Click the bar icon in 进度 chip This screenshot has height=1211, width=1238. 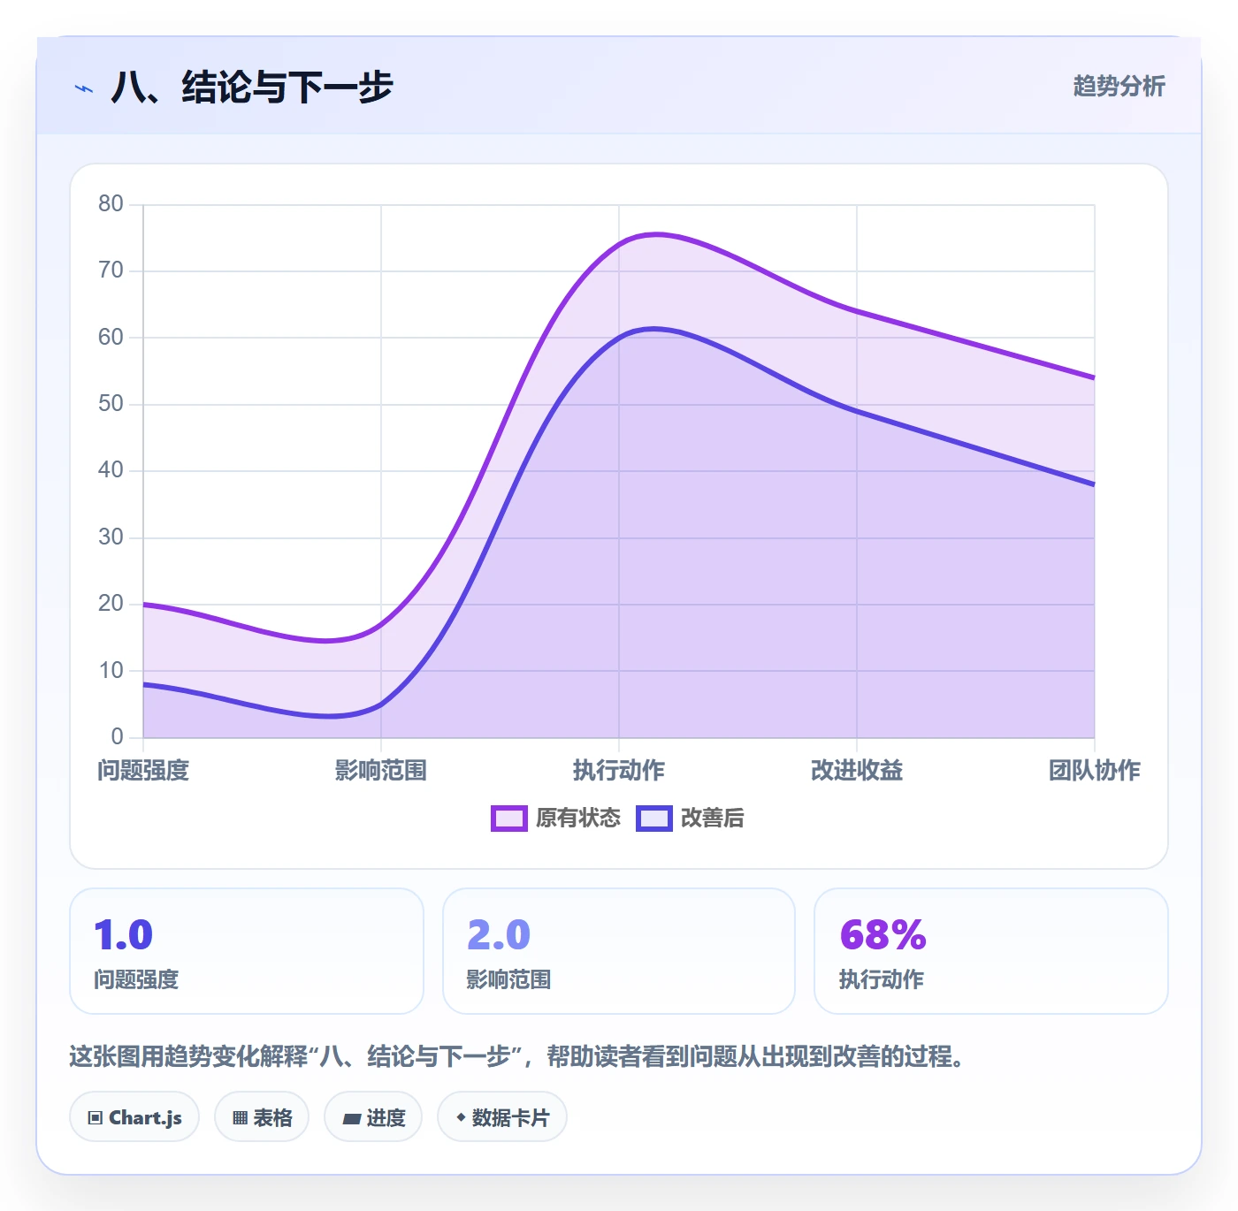point(351,1119)
